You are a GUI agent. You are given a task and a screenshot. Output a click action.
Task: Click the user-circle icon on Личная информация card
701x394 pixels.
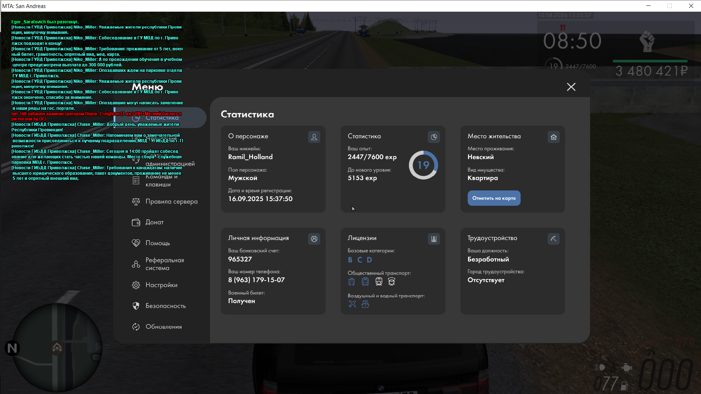314,239
